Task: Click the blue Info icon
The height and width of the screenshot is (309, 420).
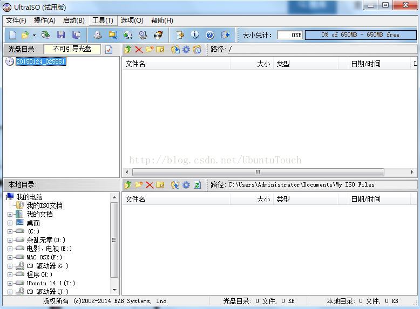Action: [195, 35]
